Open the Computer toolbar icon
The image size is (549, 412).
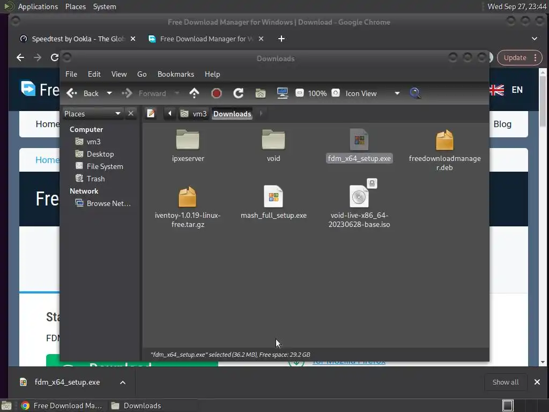[282, 93]
